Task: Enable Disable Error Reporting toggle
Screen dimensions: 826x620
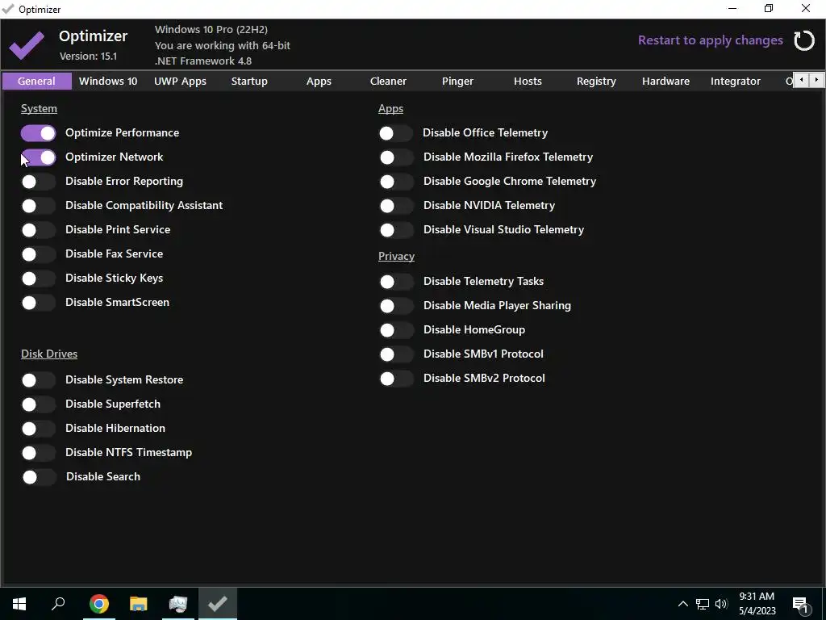Action: [x=38, y=182]
